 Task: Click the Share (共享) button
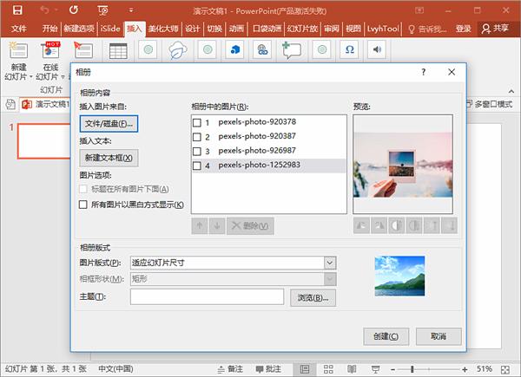tap(495, 29)
